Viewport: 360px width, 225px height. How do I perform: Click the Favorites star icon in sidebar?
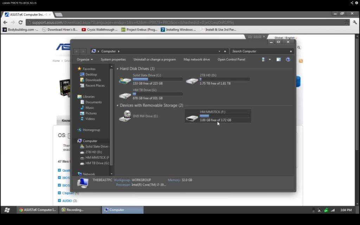(79, 69)
